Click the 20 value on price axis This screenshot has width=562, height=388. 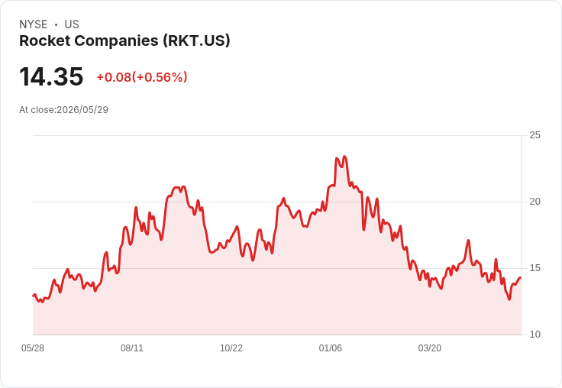click(535, 202)
